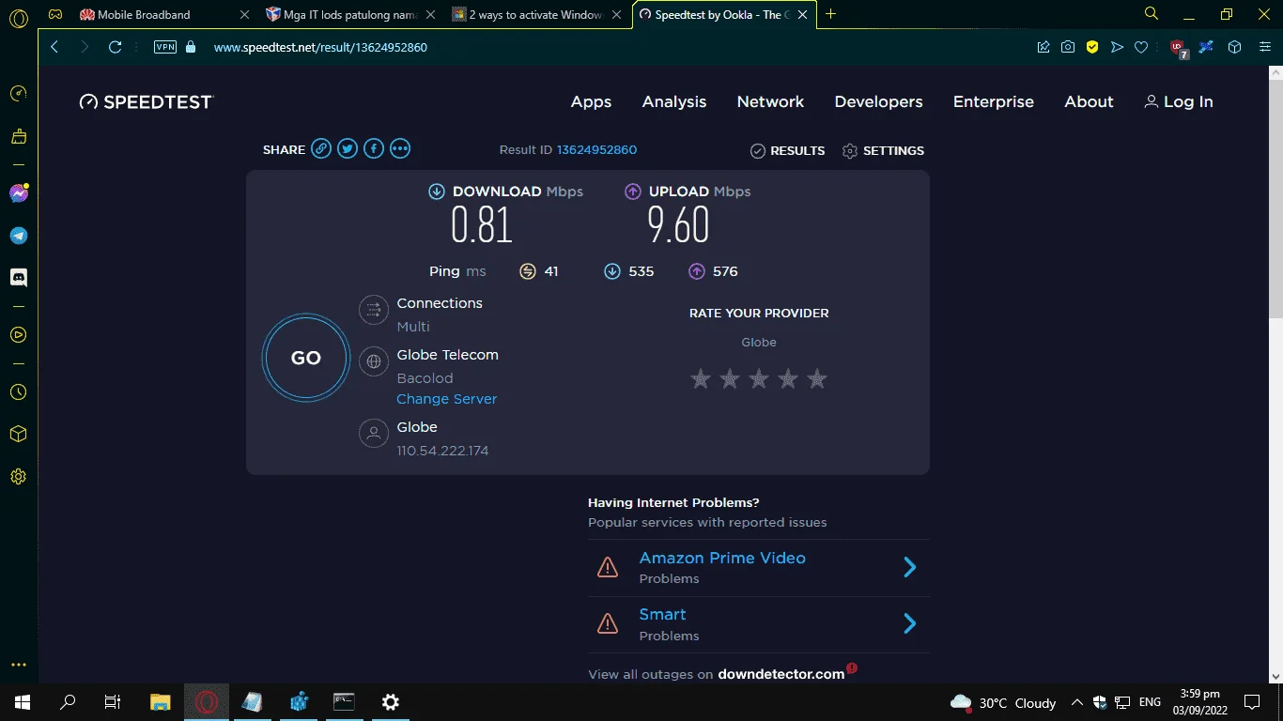Search open tabs with magnifier icon
This screenshot has width=1283, height=721.
click(1152, 14)
